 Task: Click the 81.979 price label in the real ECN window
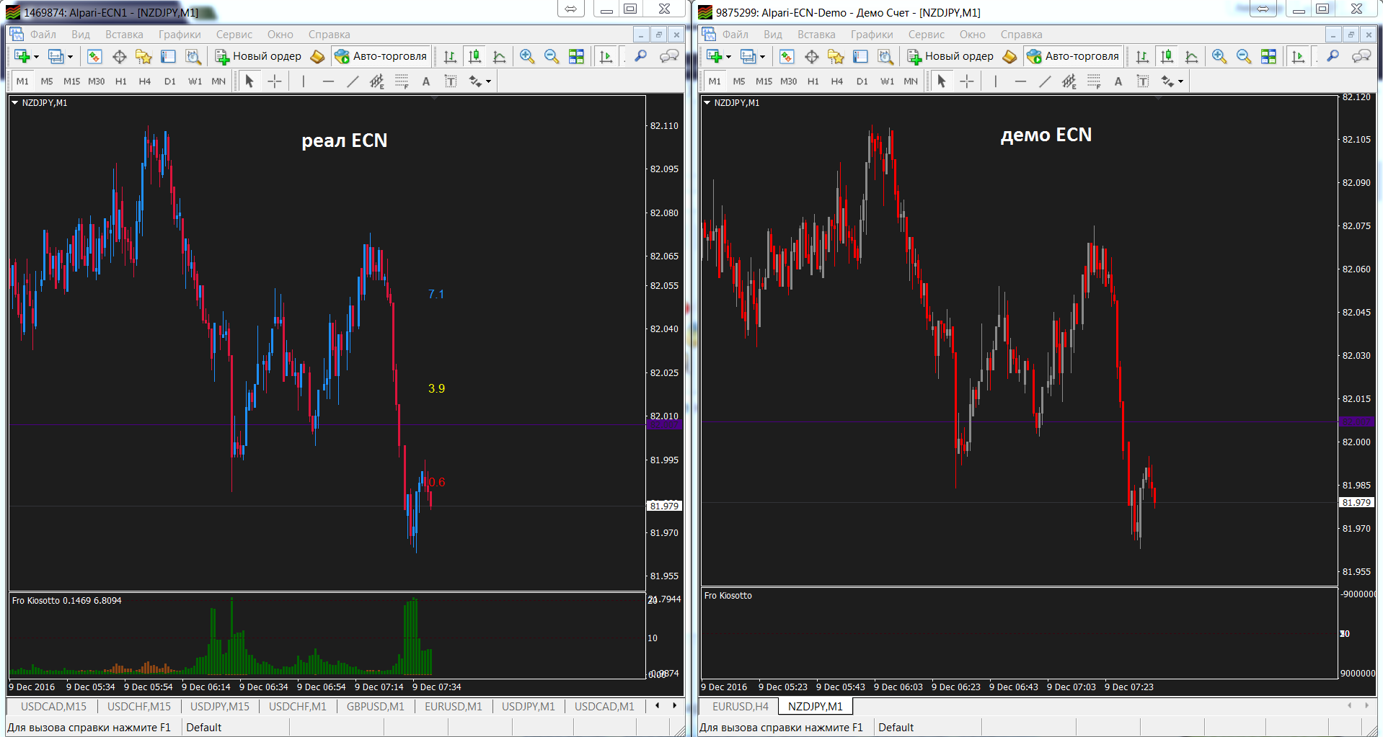(664, 506)
